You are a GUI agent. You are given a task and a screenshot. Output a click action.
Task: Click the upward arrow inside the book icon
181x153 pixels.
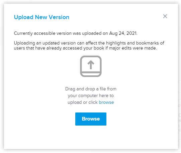tap(91, 65)
